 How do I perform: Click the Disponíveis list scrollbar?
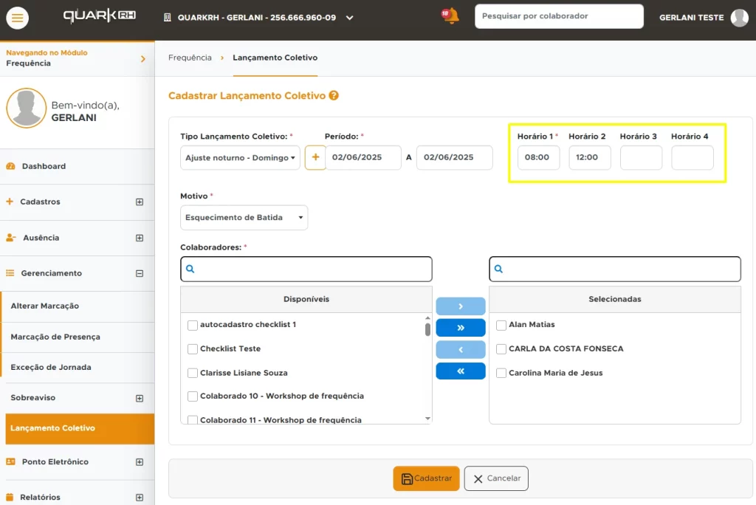(x=427, y=329)
